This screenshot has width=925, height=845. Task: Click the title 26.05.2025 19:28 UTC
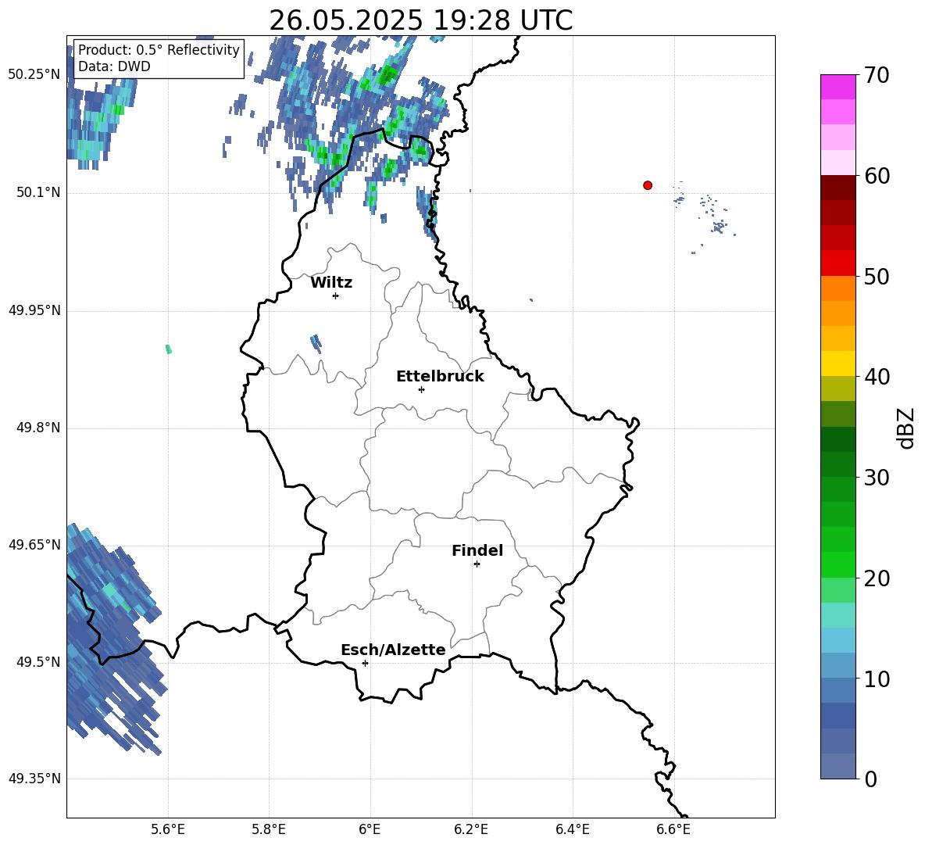point(421,20)
